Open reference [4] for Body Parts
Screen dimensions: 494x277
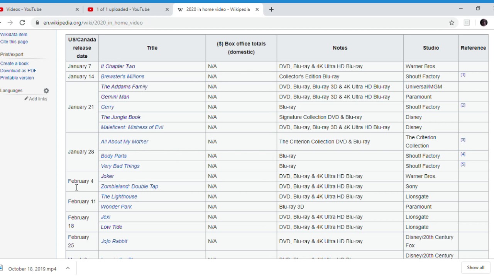pyautogui.click(x=463, y=154)
